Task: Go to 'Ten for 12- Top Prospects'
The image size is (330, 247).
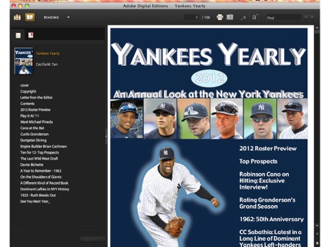Action: pyautogui.click(x=40, y=152)
